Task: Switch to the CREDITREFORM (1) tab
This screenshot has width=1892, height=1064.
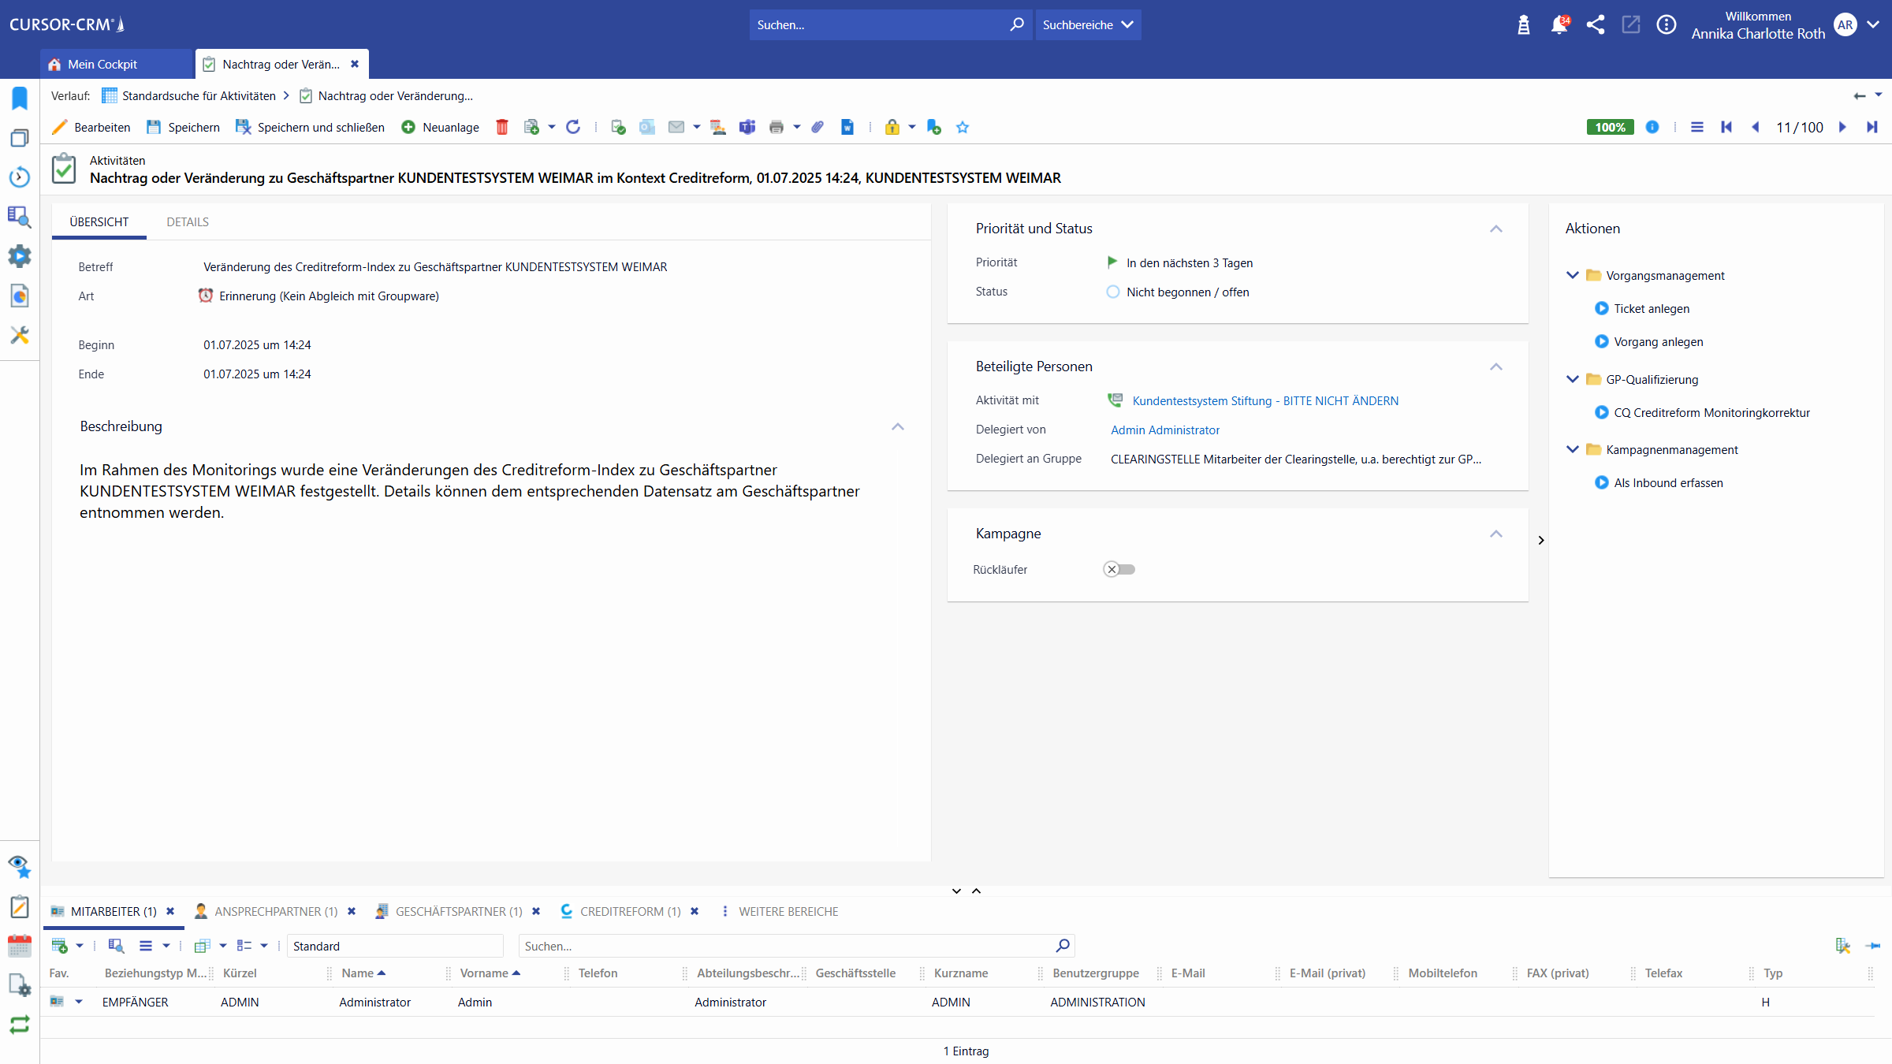Action: tap(631, 911)
